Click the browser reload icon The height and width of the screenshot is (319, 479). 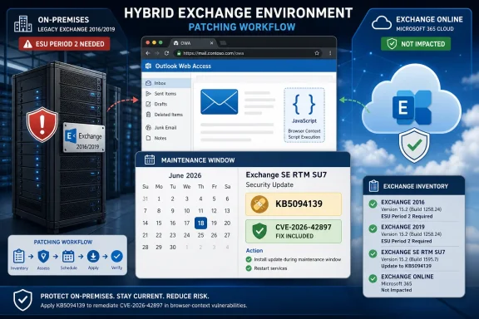point(166,53)
